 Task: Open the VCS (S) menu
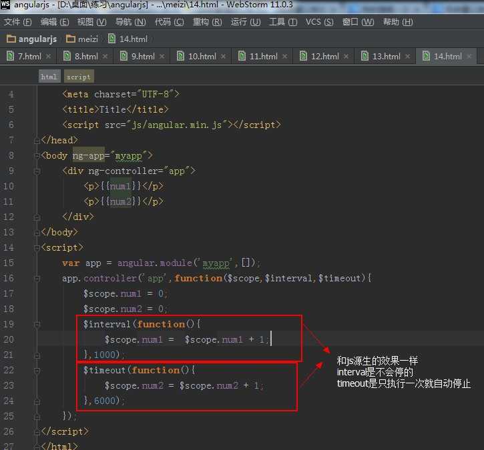coord(320,22)
